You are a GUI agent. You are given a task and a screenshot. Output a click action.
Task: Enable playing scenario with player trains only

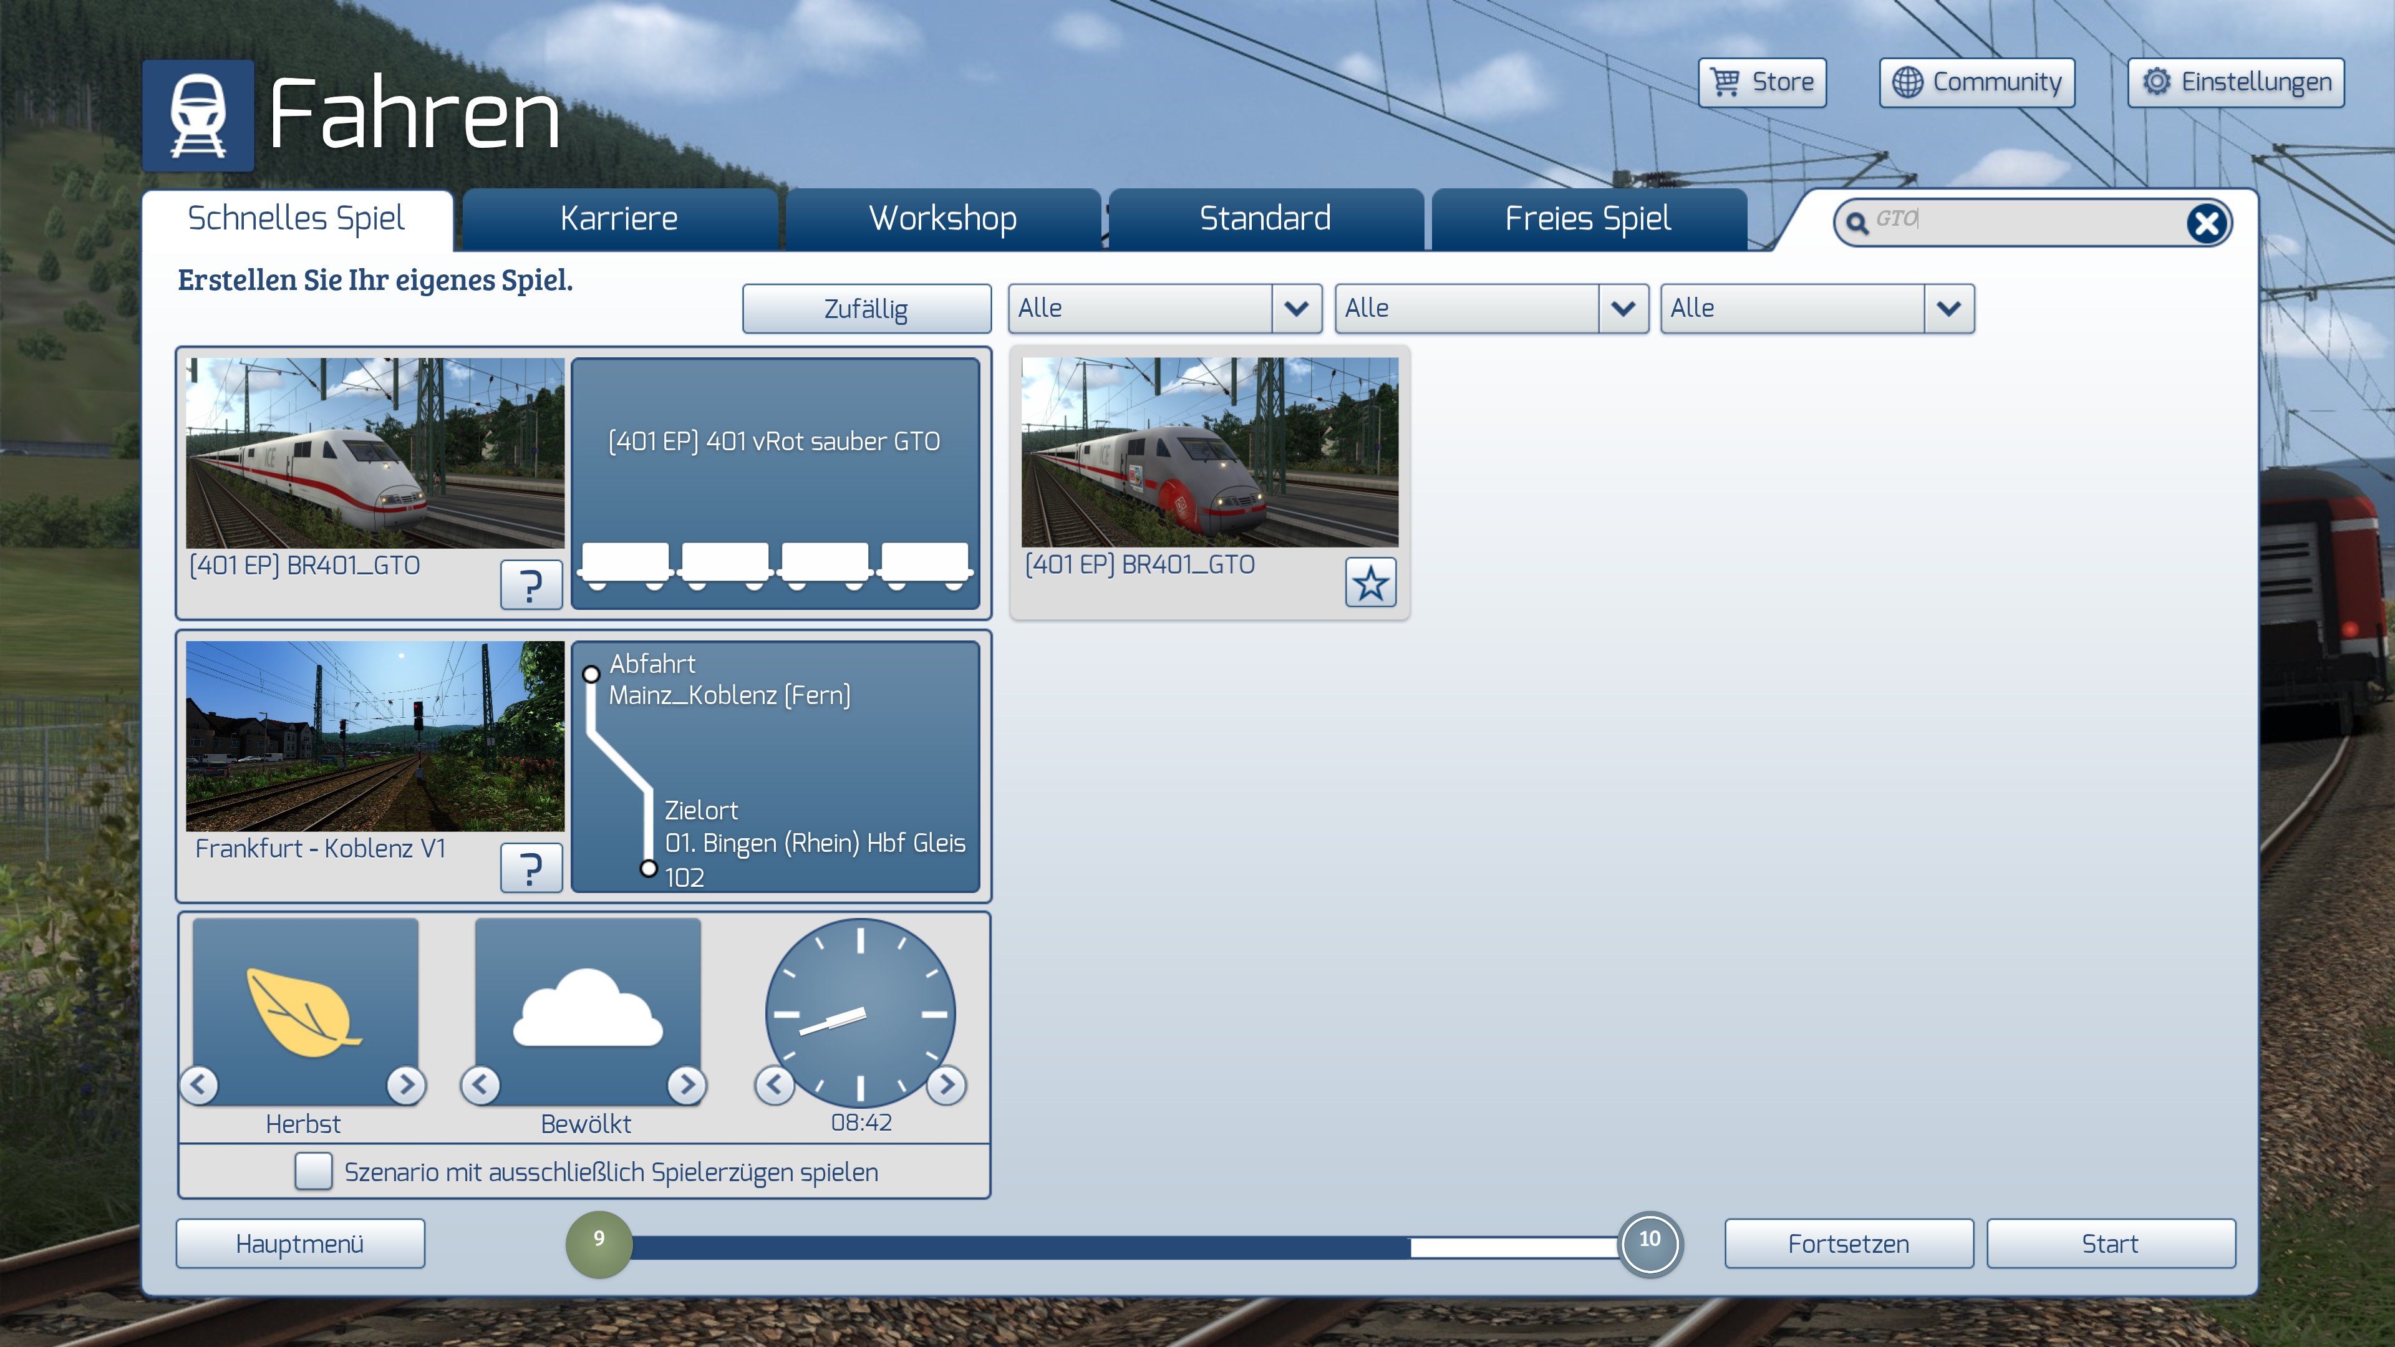(313, 1171)
